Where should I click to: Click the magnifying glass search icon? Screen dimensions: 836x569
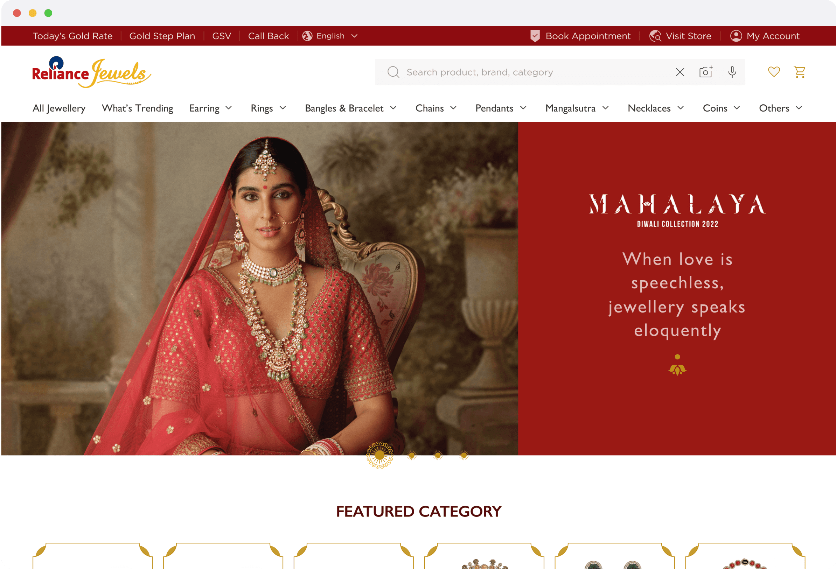393,72
